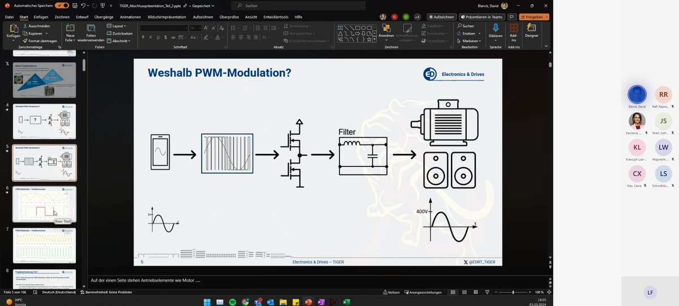Switch to the Entwurf tab
The image size is (679, 306).
[x=82, y=17]
